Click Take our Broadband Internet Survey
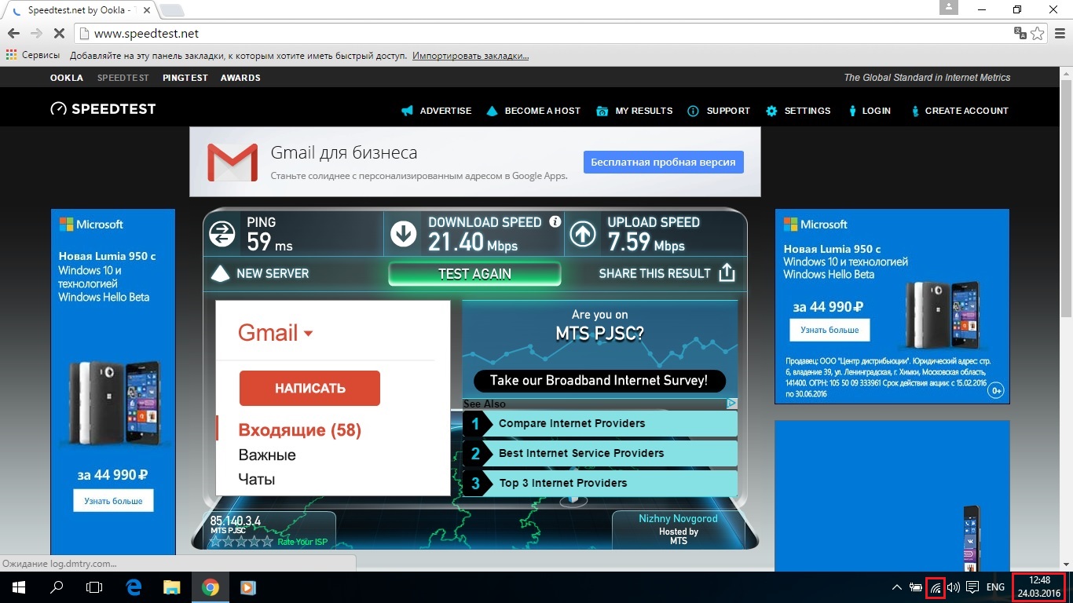 599,381
